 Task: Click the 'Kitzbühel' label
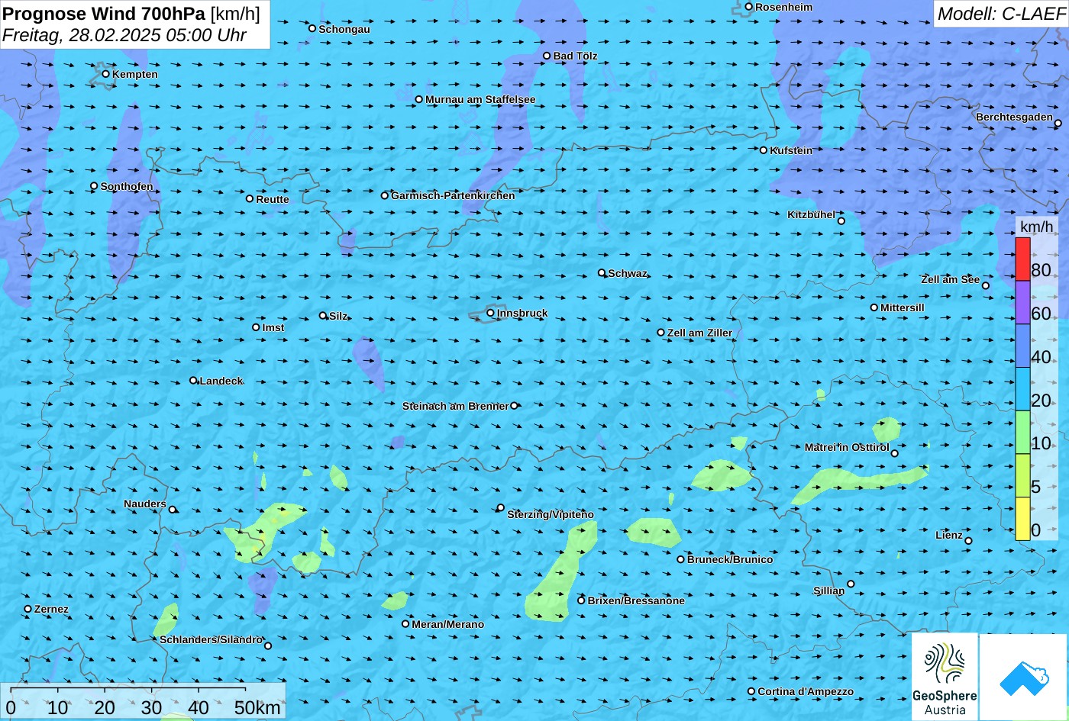point(811,214)
